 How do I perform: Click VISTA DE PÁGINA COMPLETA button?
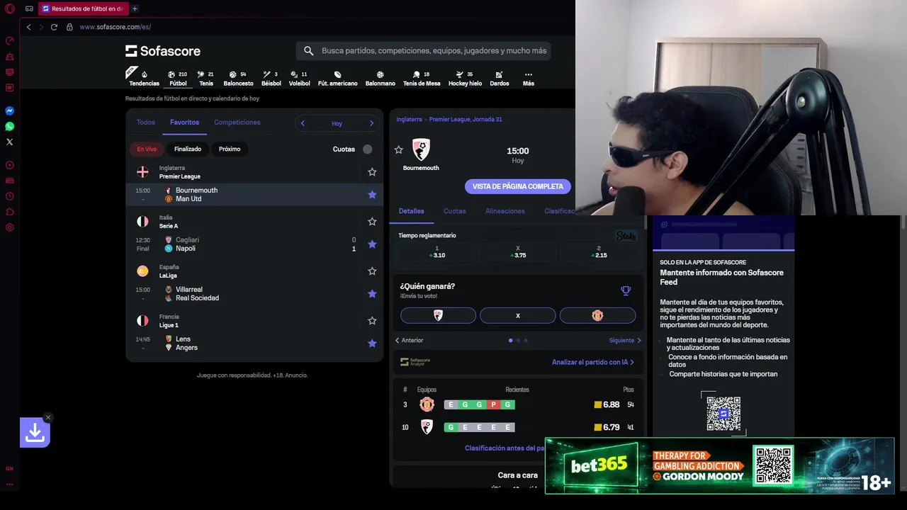click(x=518, y=186)
